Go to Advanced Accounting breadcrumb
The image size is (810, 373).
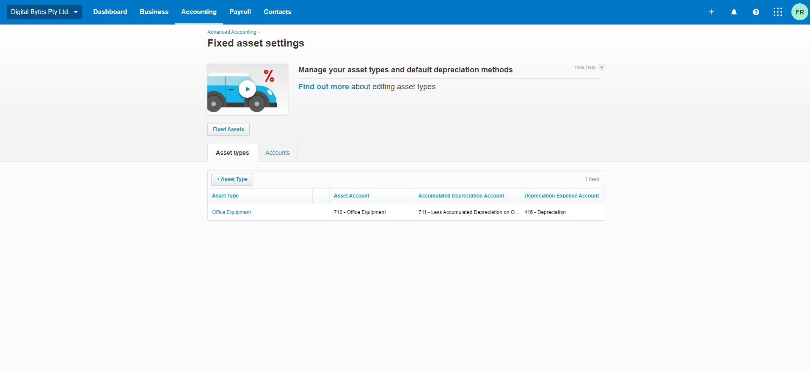coord(232,32)
